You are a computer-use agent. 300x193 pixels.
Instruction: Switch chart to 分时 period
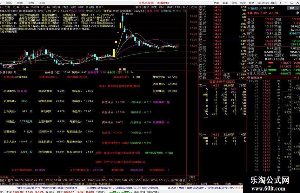point(8,7)
